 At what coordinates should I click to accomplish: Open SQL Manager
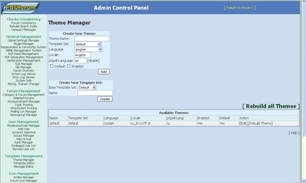pyautogui.click(x=24, y=64)
